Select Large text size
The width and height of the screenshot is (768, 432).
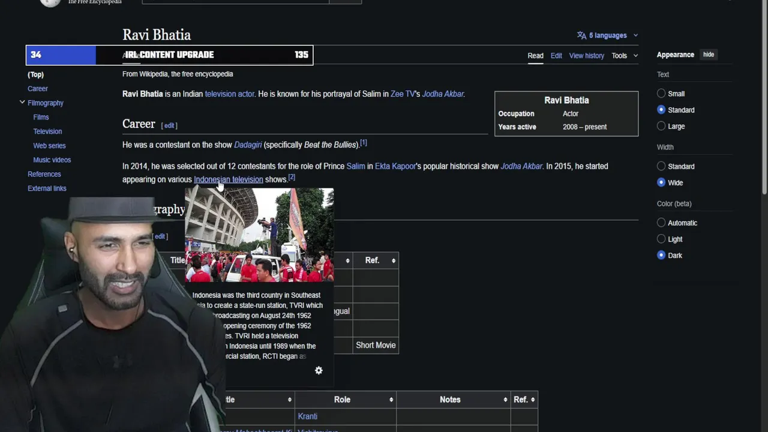coord(661,126)
